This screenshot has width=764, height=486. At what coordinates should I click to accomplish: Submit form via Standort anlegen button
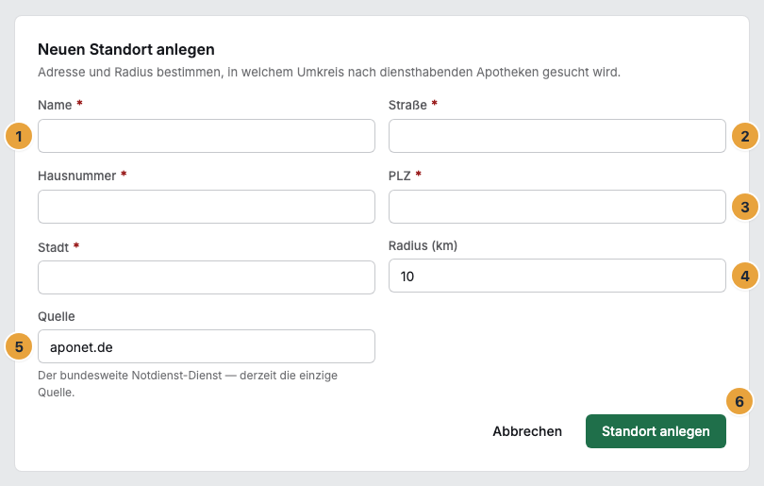point(656,431)
